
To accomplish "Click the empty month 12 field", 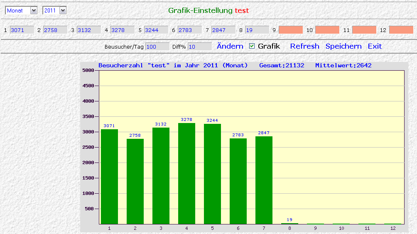I will [x=401, y=30].
